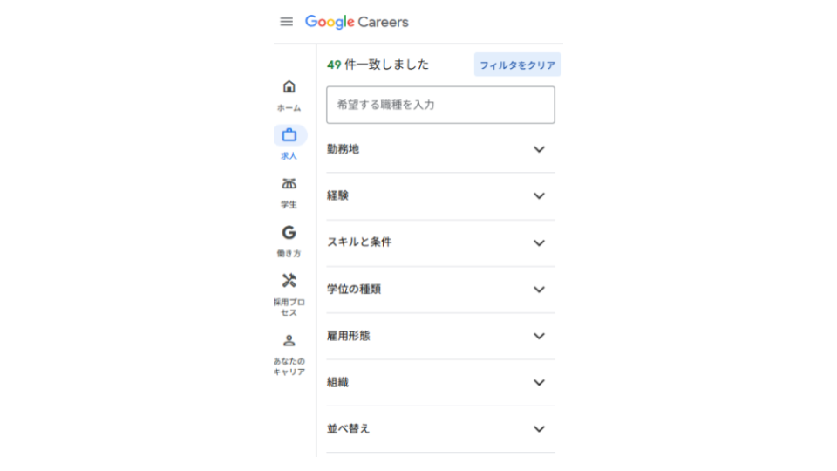
Task: Click the 求人 sidebar label
Action: coord(289,156)
